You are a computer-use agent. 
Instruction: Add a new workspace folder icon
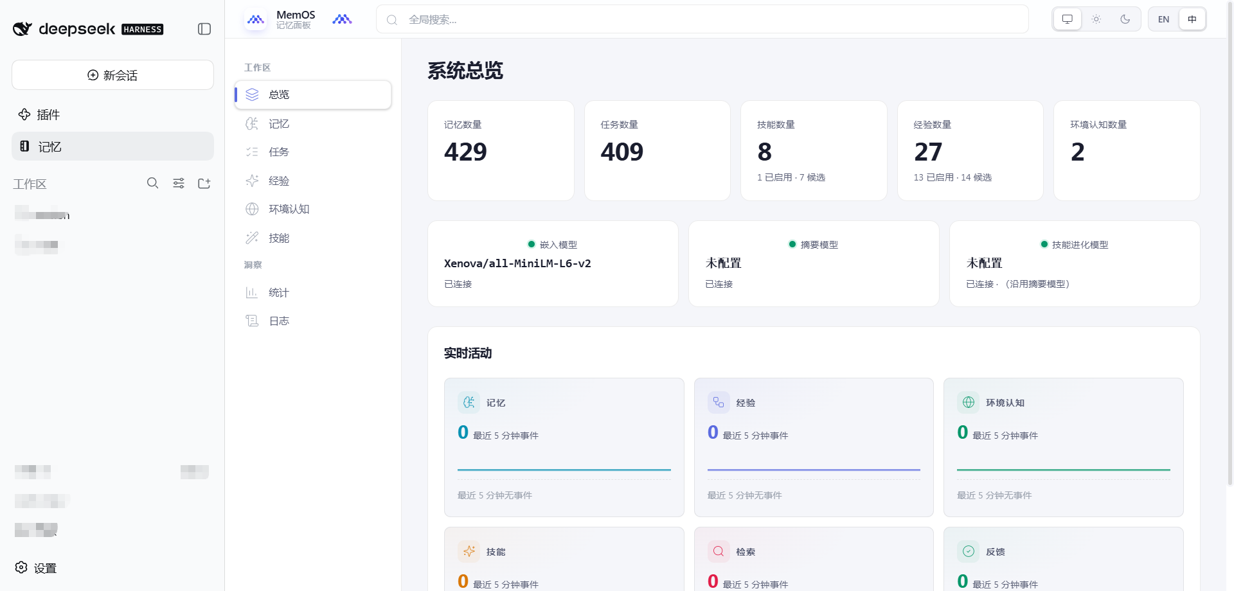[x=204, y=183]
